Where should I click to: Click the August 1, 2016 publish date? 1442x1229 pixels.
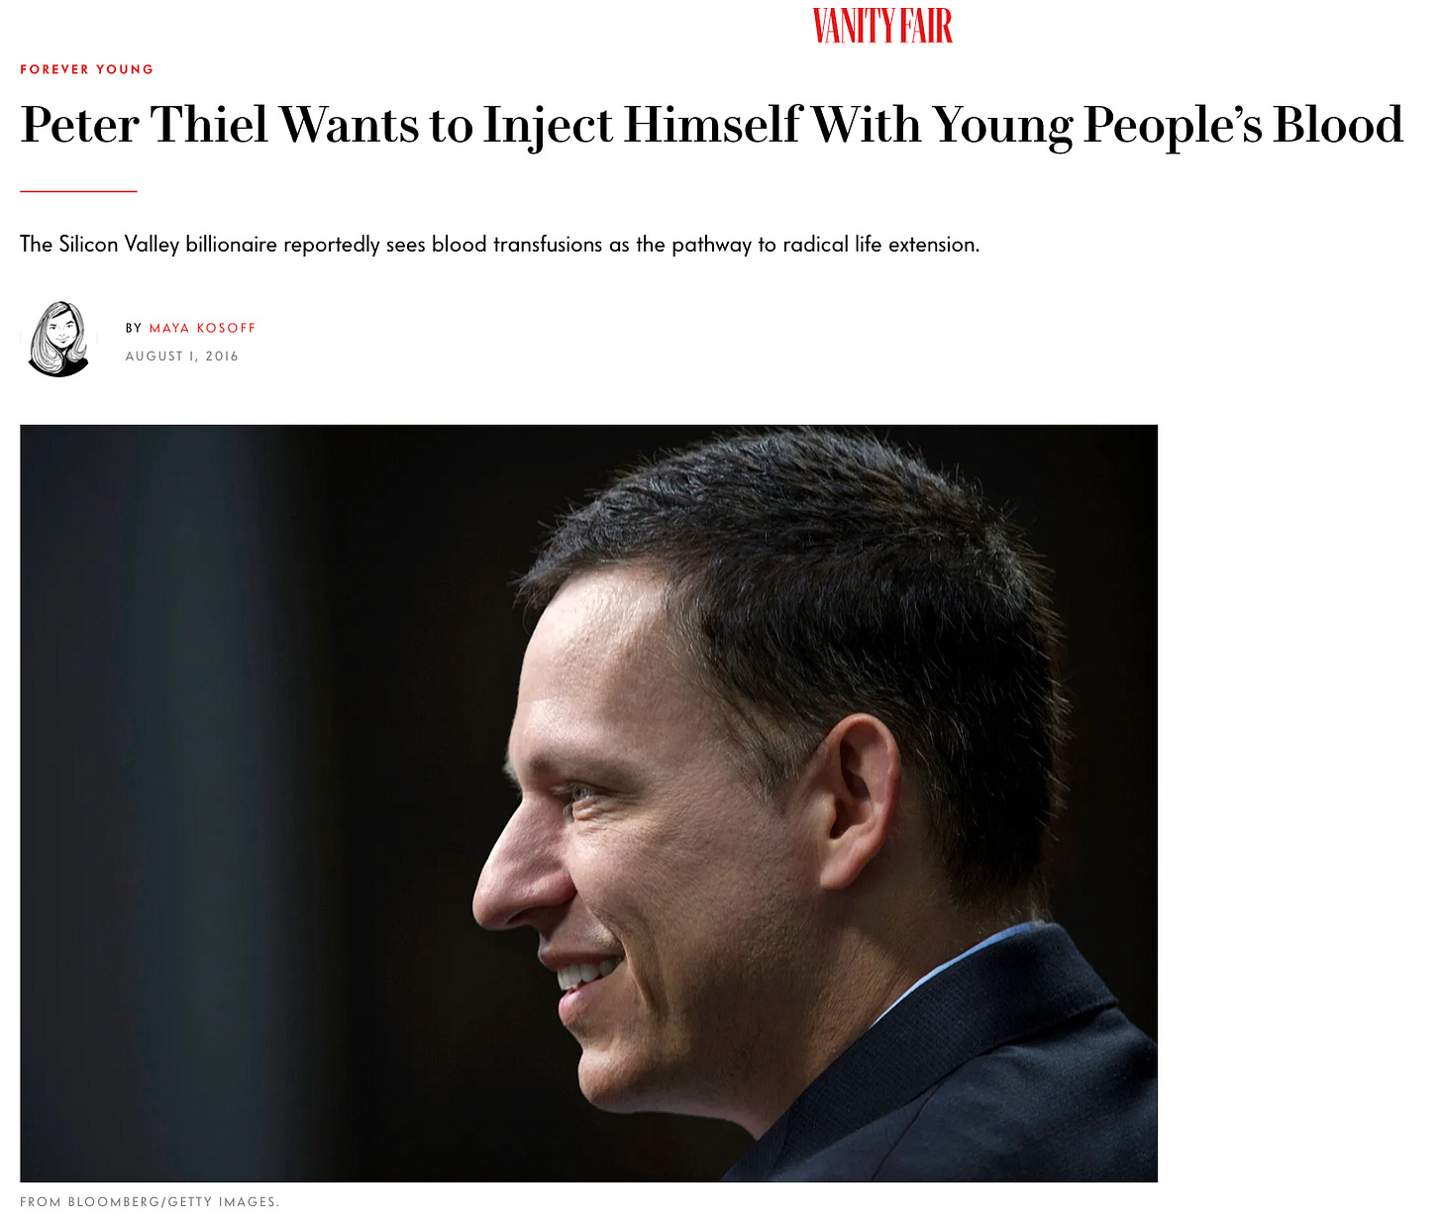pos(181,357)
